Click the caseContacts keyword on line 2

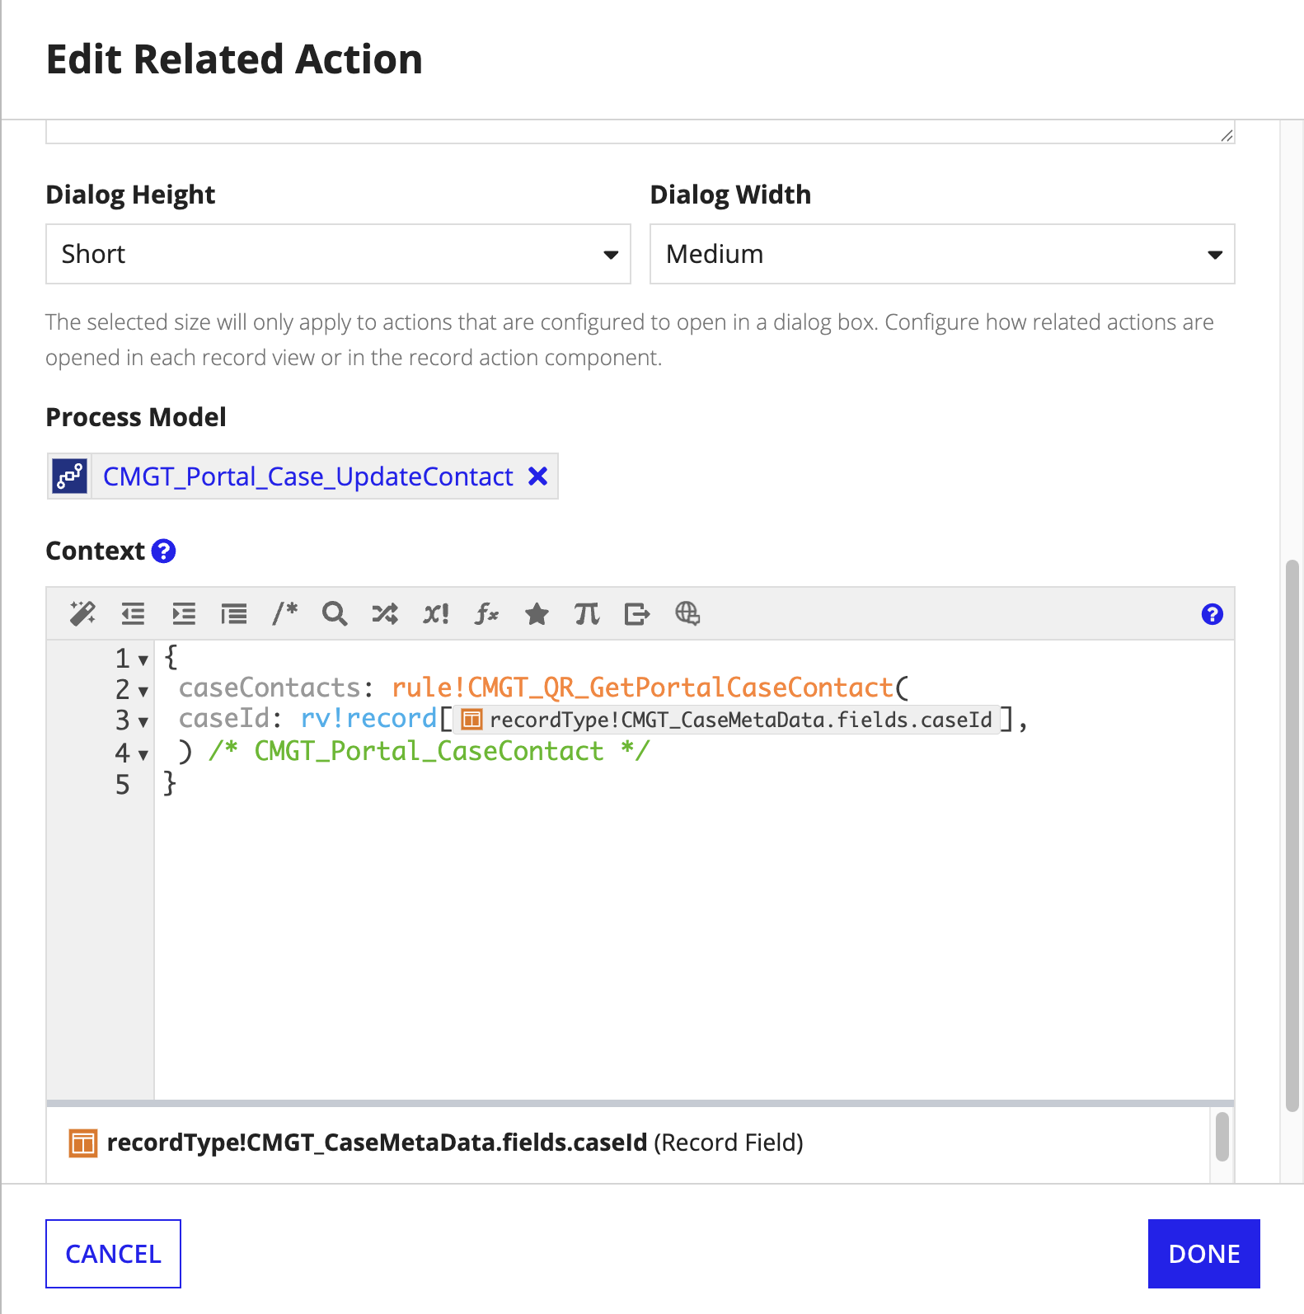tap(270, 688)
